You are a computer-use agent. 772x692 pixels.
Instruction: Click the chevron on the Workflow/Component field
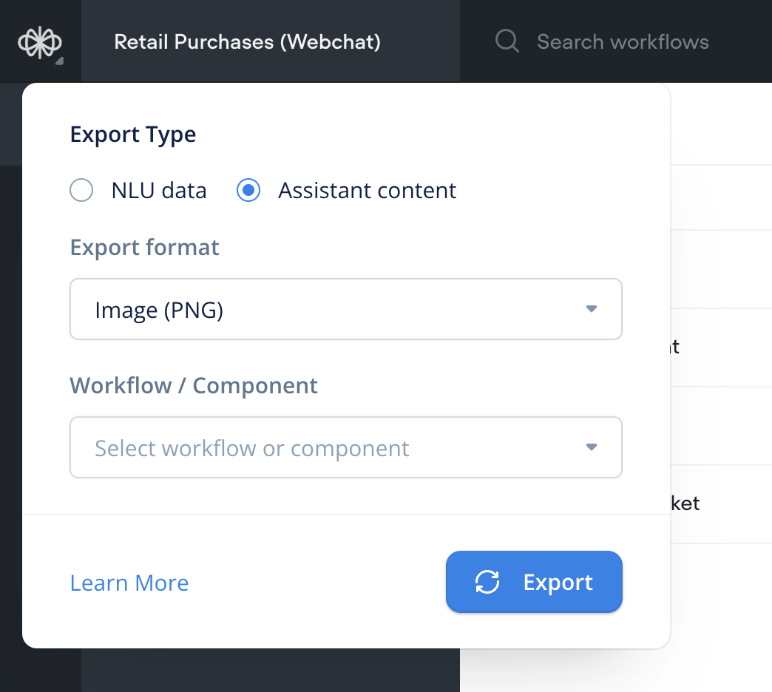tap(591, 447)
